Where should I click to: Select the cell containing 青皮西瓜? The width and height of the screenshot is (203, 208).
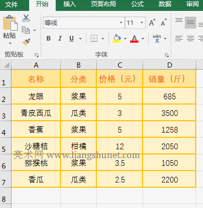pyautogui.click(x=36, y=112)
